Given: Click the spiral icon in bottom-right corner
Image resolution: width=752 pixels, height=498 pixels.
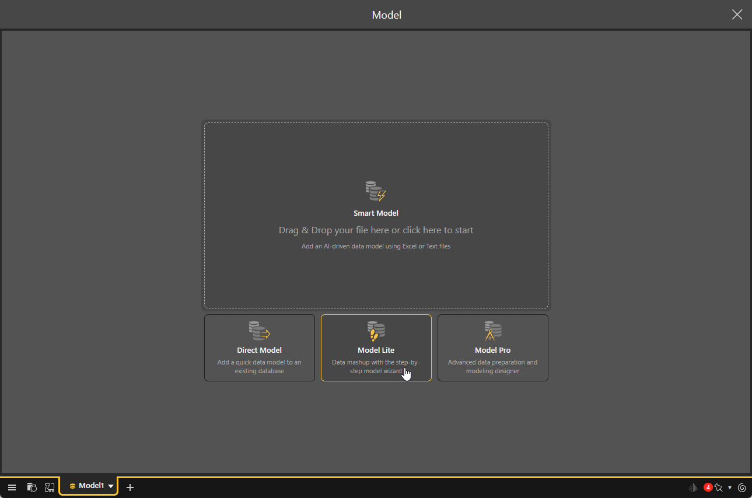Looking at the screenshot, I should coord(742,488).
